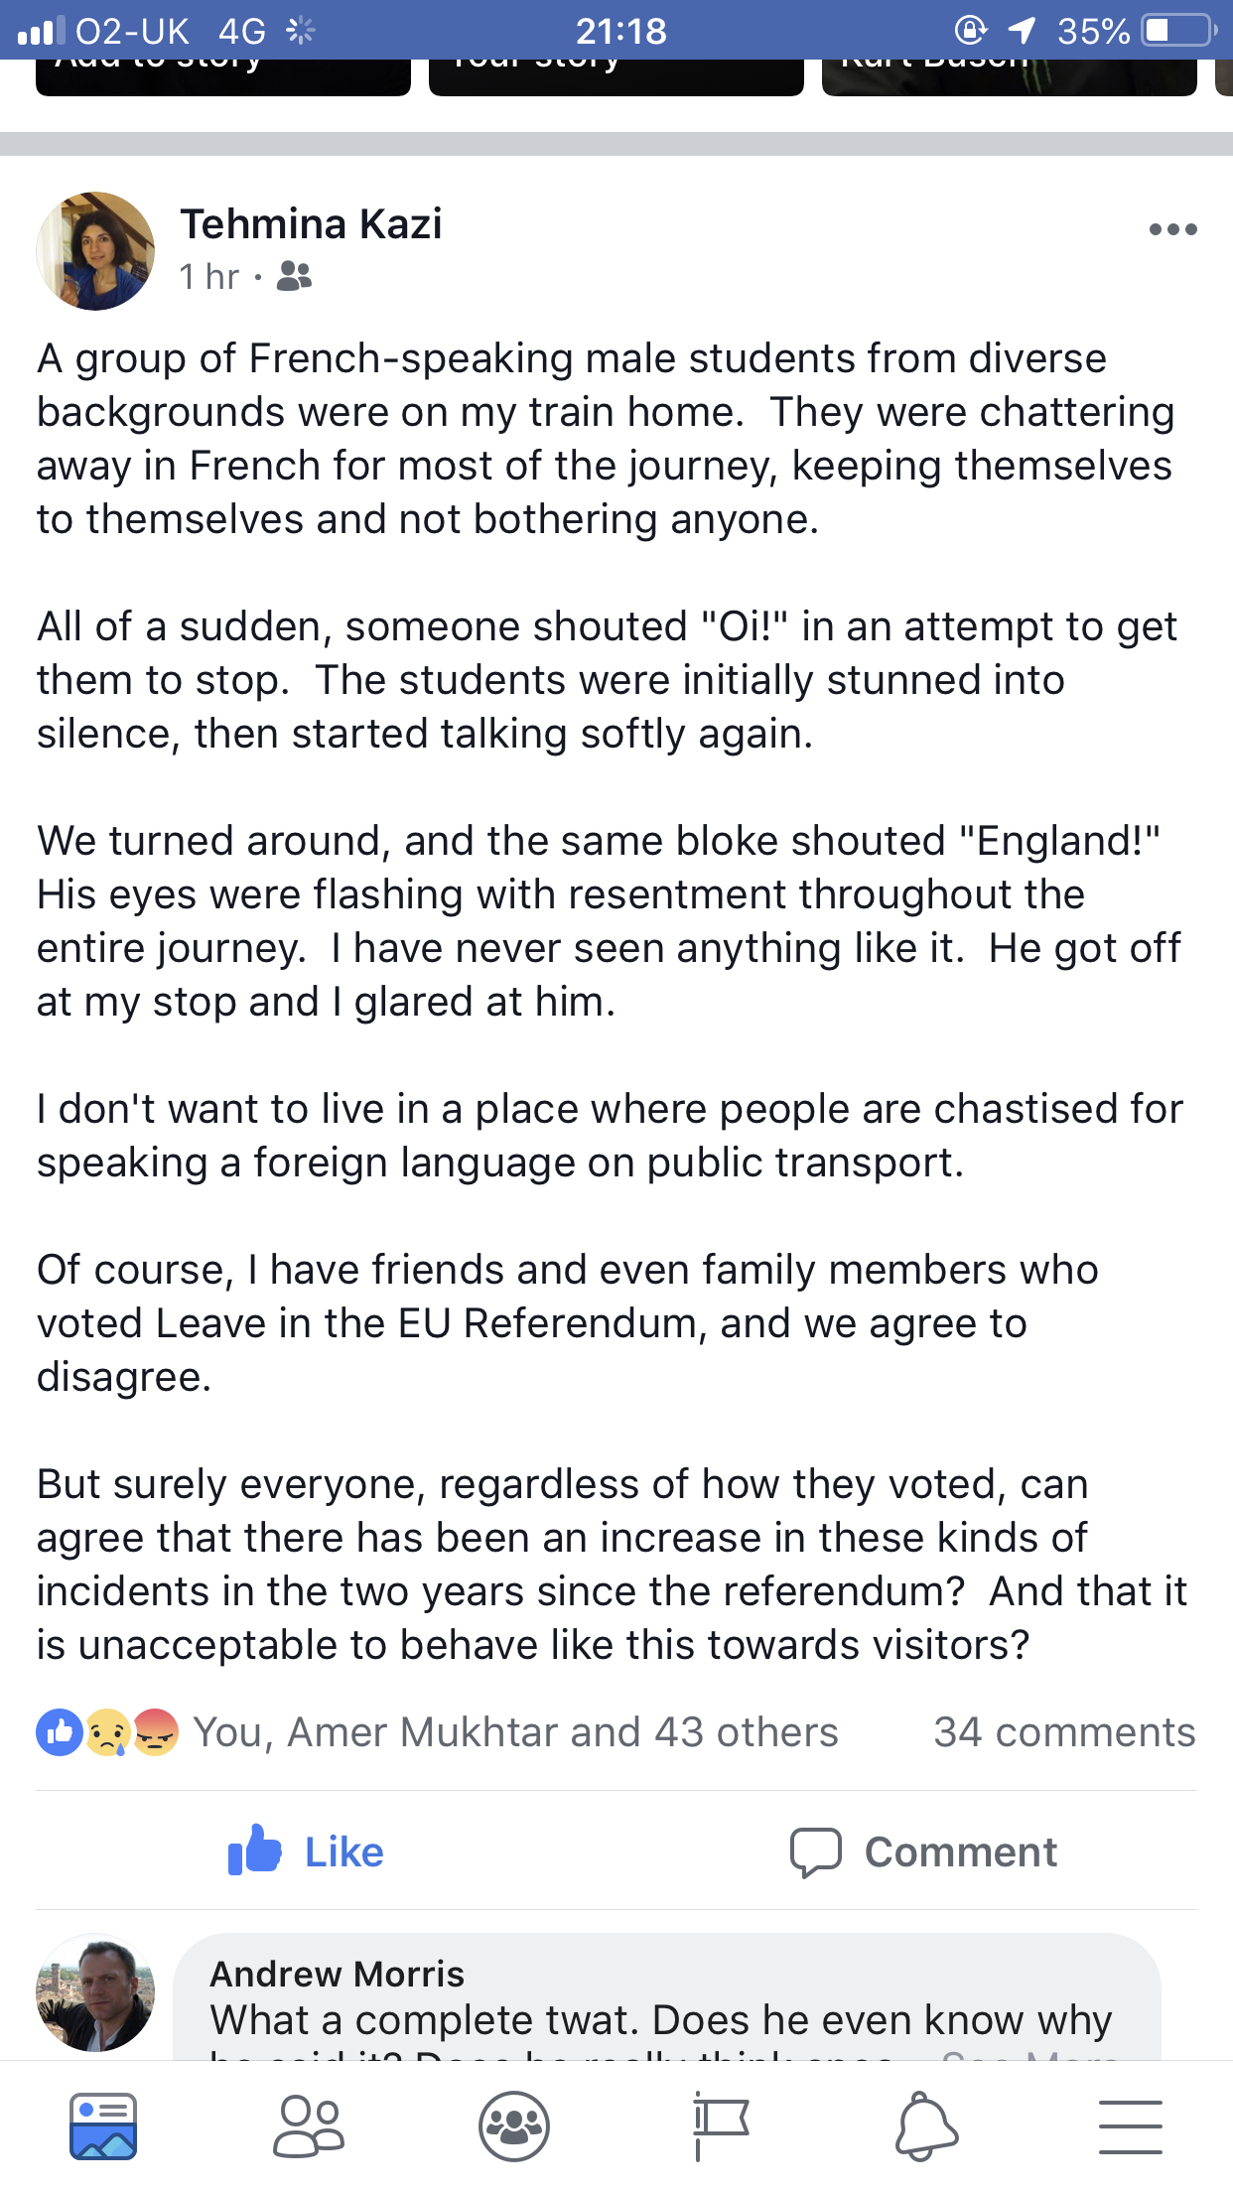Open Andrew Morris's profile name
The width and height of the screenshot is (1233, 2192).
point(338,1974)
